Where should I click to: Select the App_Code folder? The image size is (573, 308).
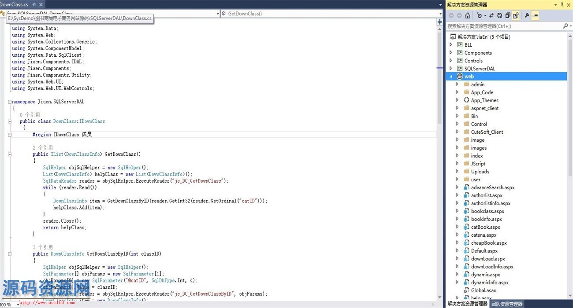pos(482,92)
